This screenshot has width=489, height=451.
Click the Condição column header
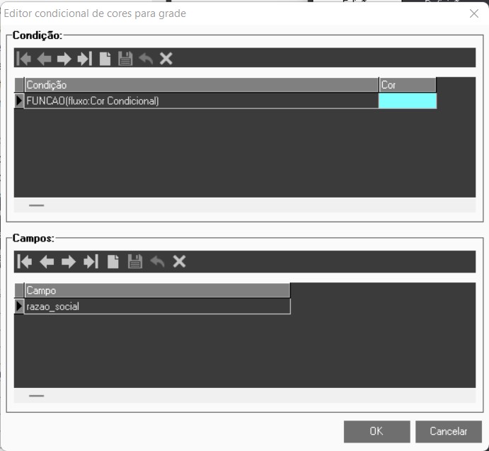coord(201,85)
